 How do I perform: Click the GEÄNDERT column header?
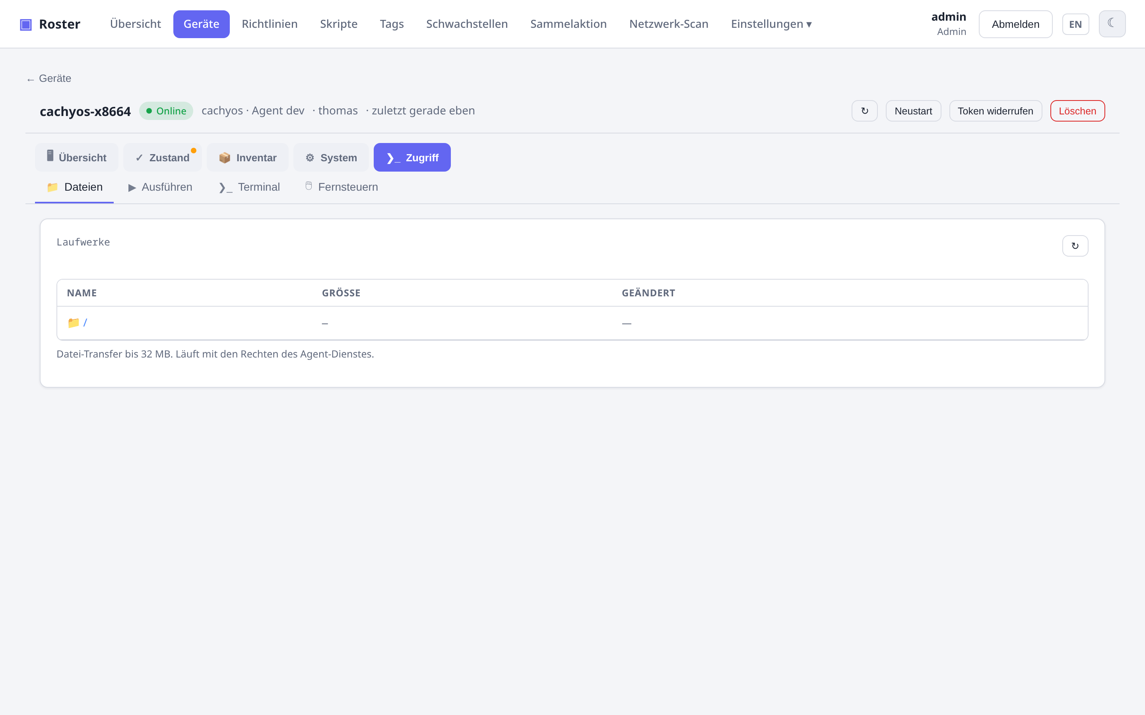(x=648, y=293)
